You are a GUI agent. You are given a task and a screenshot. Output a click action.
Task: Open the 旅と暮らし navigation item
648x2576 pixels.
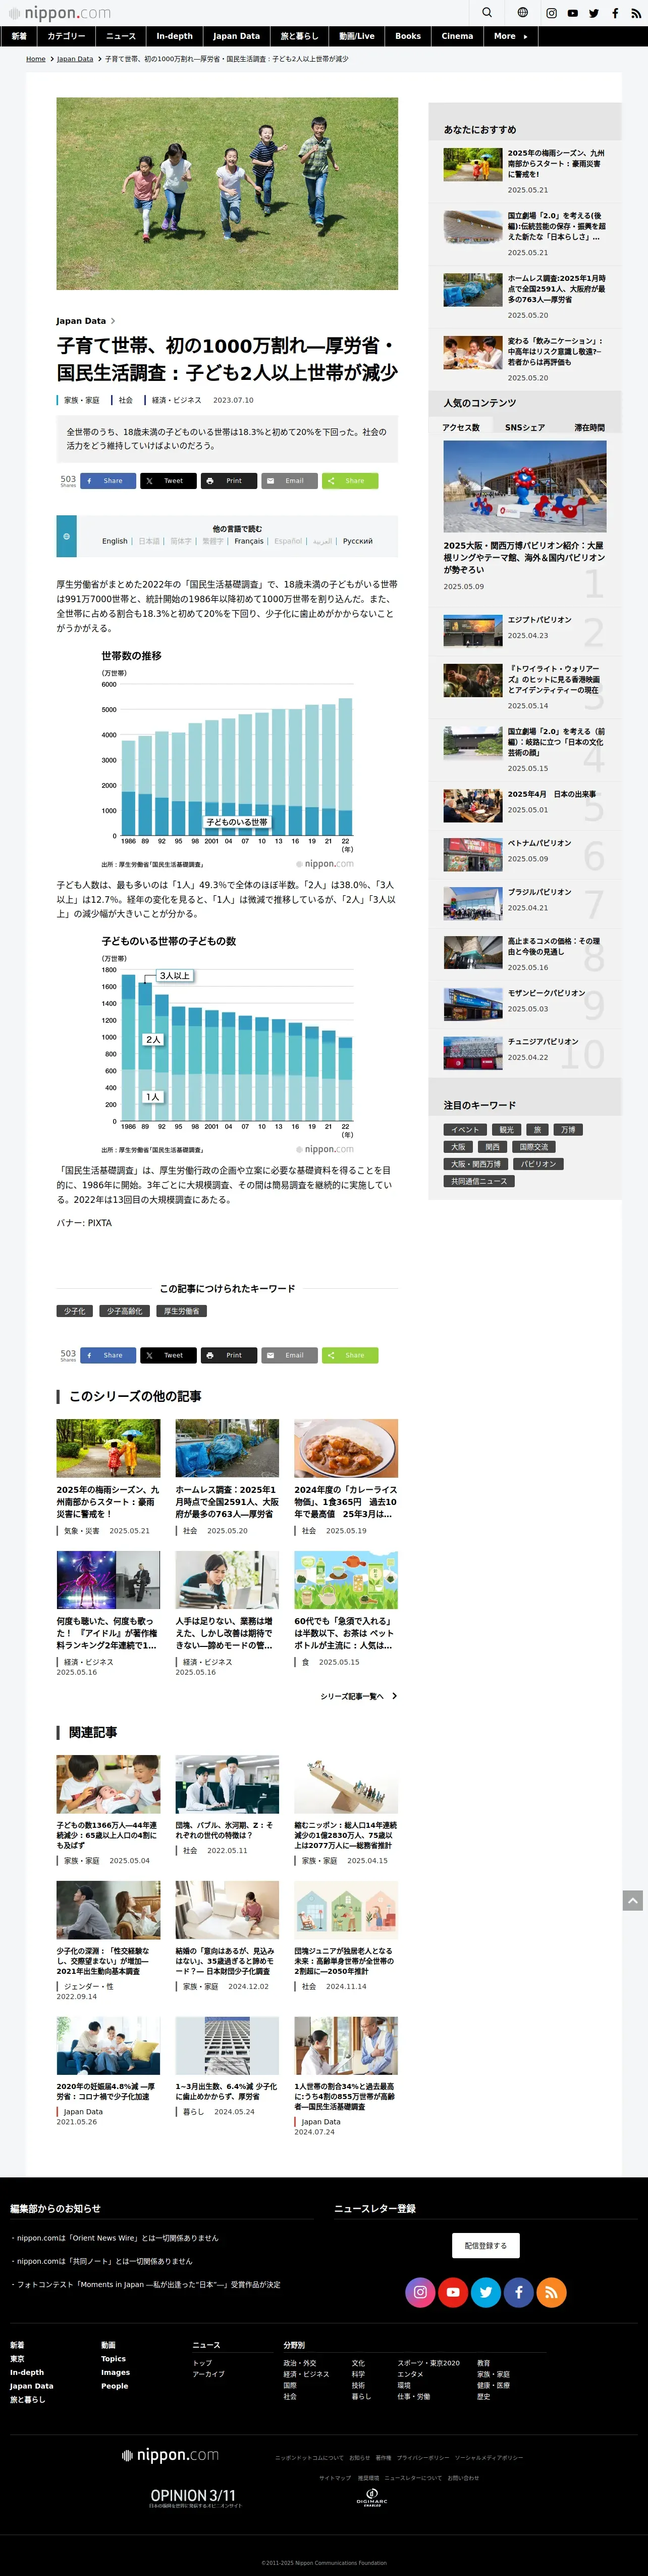coord(299,36)
